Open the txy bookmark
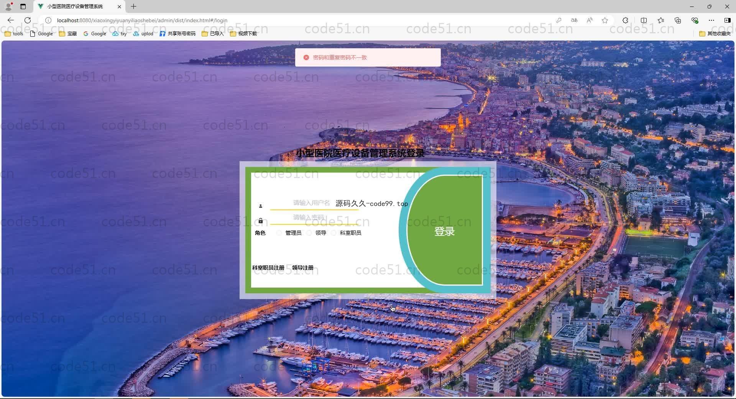 pos(120,34)
